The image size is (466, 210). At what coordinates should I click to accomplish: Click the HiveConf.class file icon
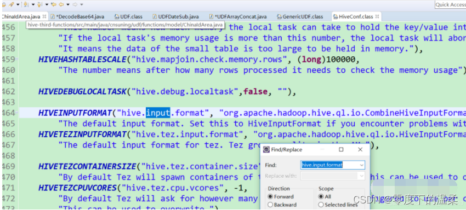[336, 16]
